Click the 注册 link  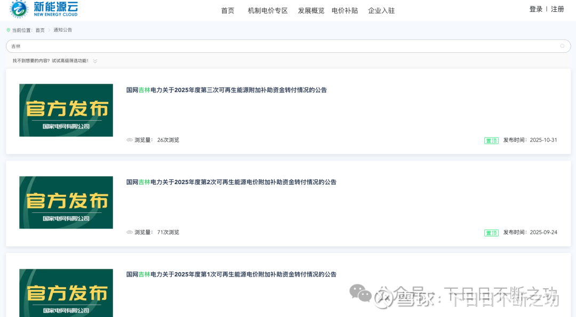click(557, 9)
